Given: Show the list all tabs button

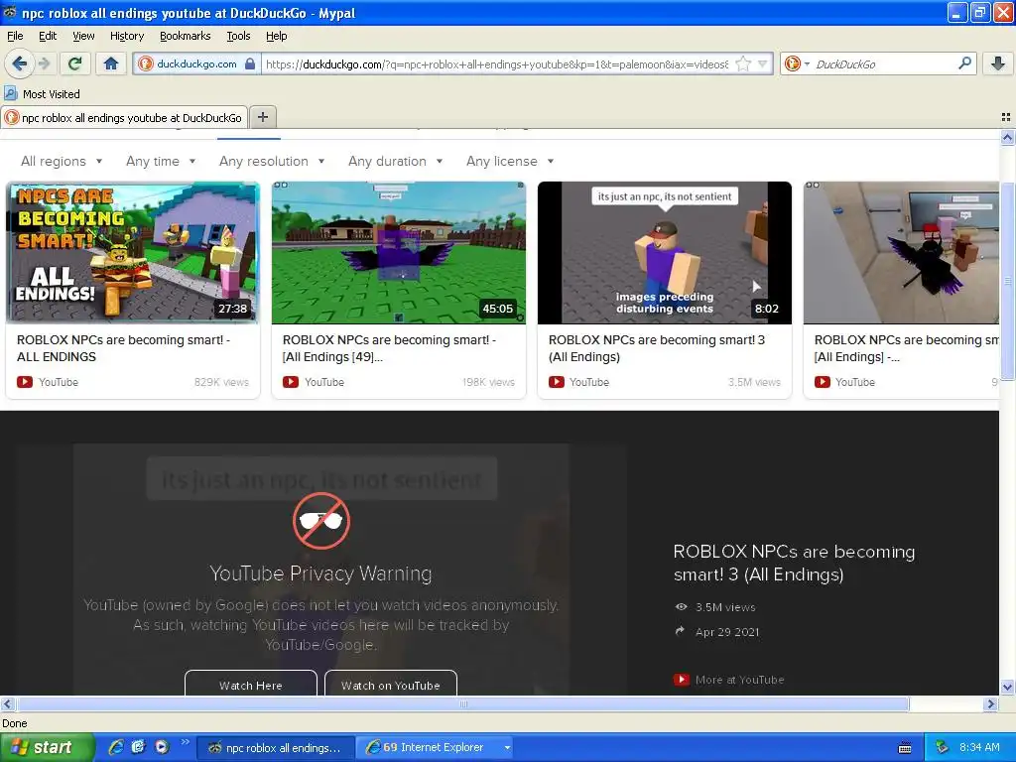Looking at the screenshot, I should coord(1006,117).
